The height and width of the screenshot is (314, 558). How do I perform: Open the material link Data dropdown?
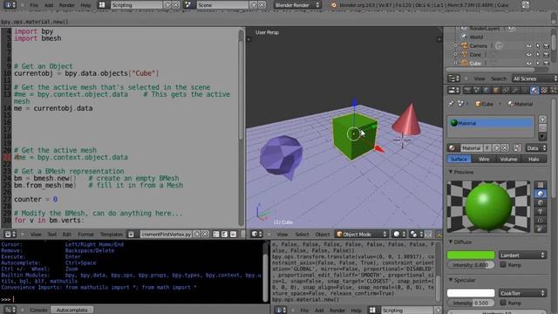click(x=536, y=148)
